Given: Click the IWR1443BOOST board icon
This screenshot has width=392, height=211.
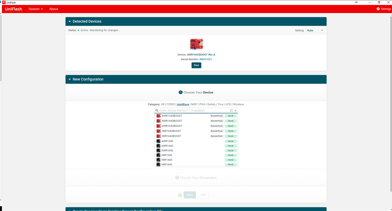Looking at the screenshot, I should tap(158, 131).
